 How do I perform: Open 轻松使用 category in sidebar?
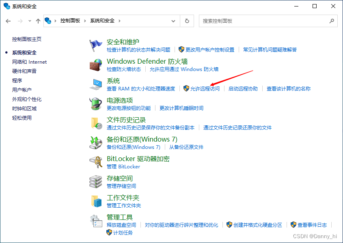[22, 118]
